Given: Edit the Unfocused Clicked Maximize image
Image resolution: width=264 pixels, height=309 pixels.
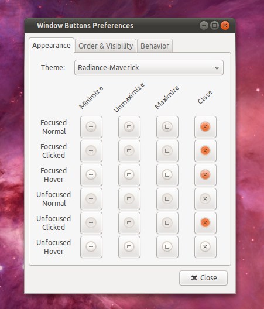Looking at the screenshot, I should [167, 223].
